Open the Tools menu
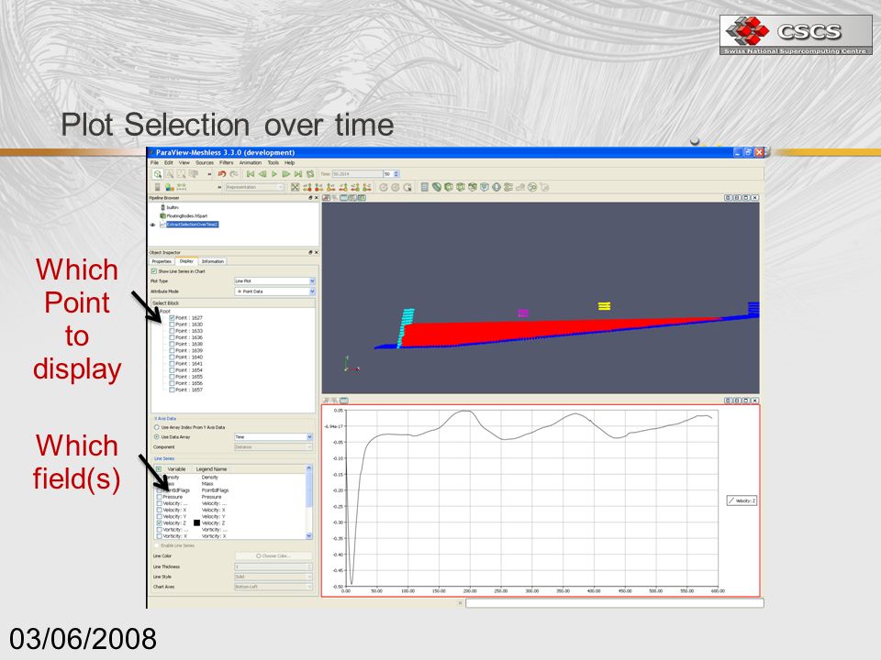The image size is (881, 660). [x=273, y=163]
